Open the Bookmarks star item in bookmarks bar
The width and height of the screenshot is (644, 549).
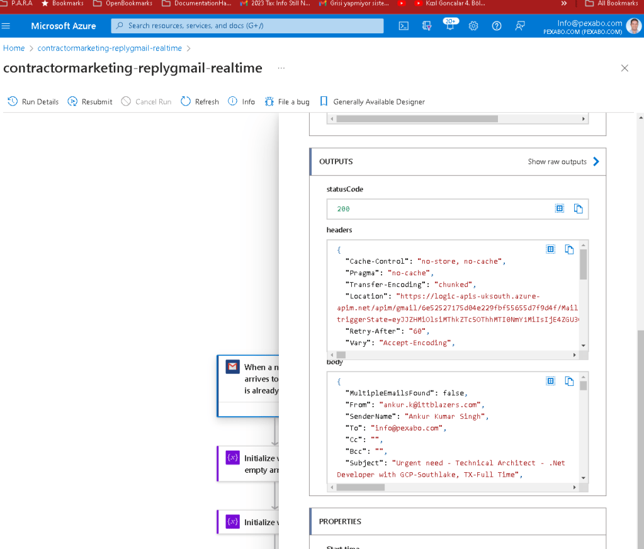62,3
